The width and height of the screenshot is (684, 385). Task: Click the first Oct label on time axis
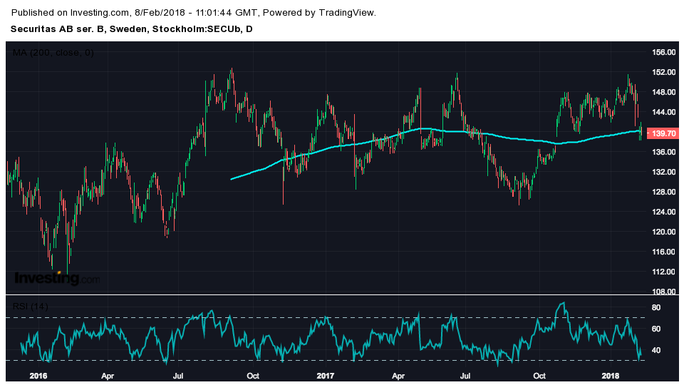coord(252,376)
